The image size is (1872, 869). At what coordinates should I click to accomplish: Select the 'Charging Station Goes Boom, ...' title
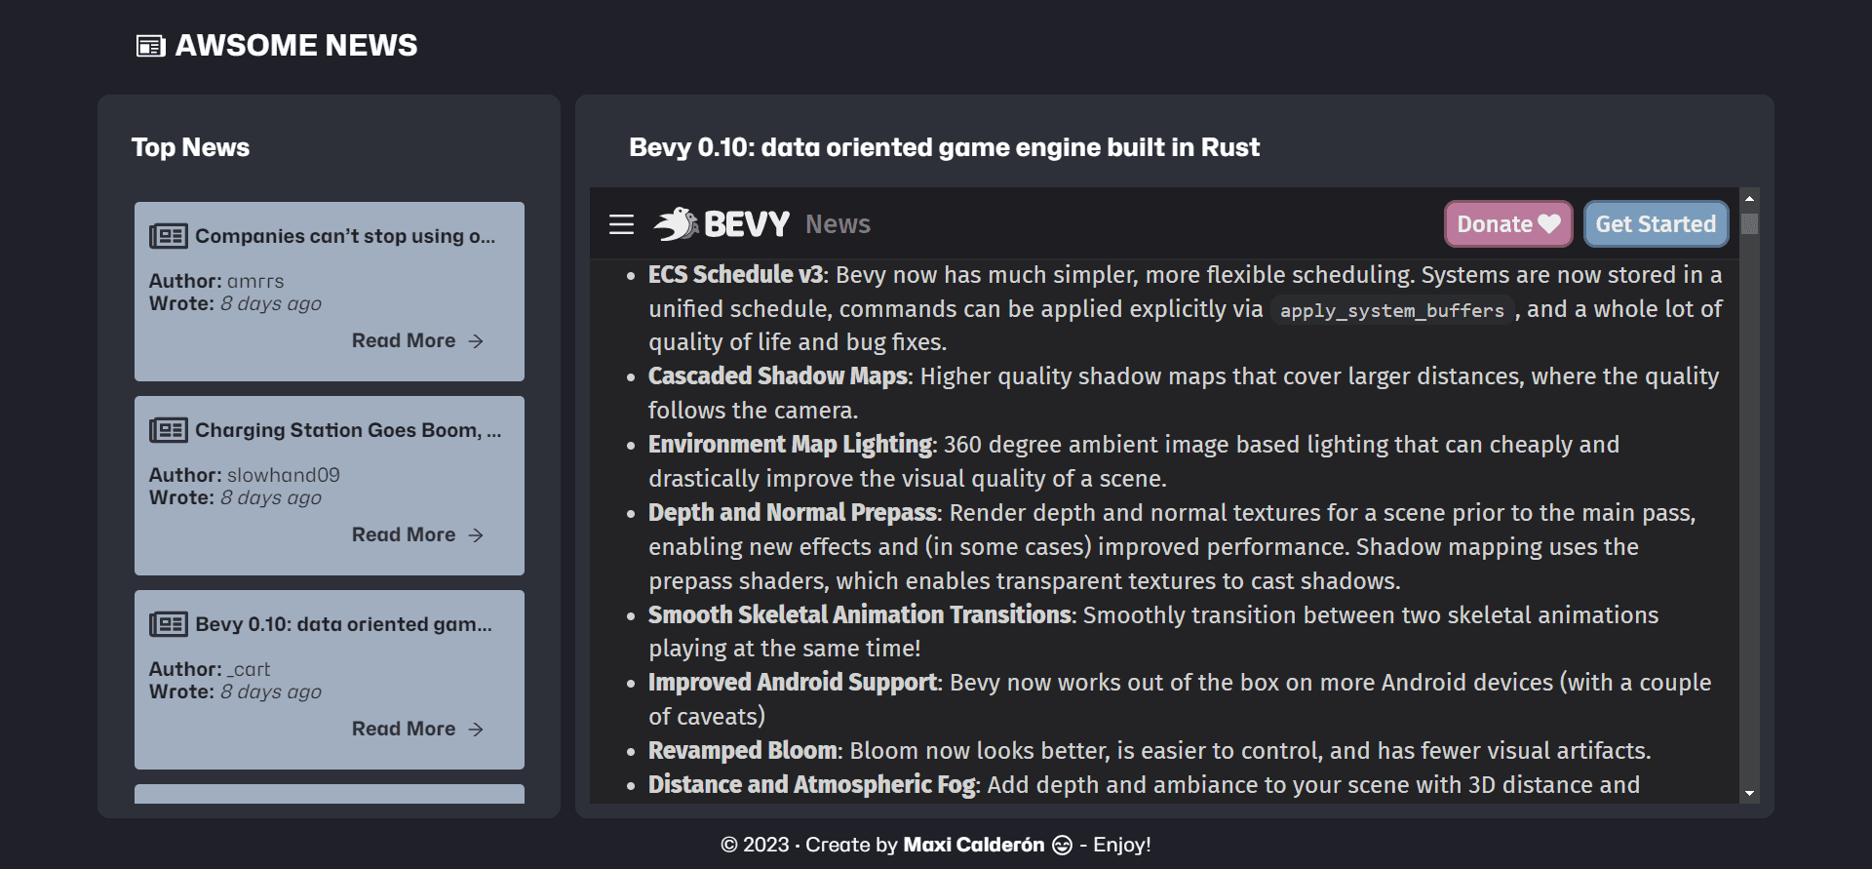coord(348,430)
